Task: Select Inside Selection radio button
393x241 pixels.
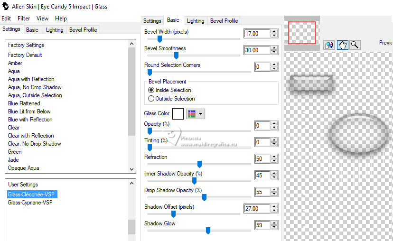Action: [151, 90]
